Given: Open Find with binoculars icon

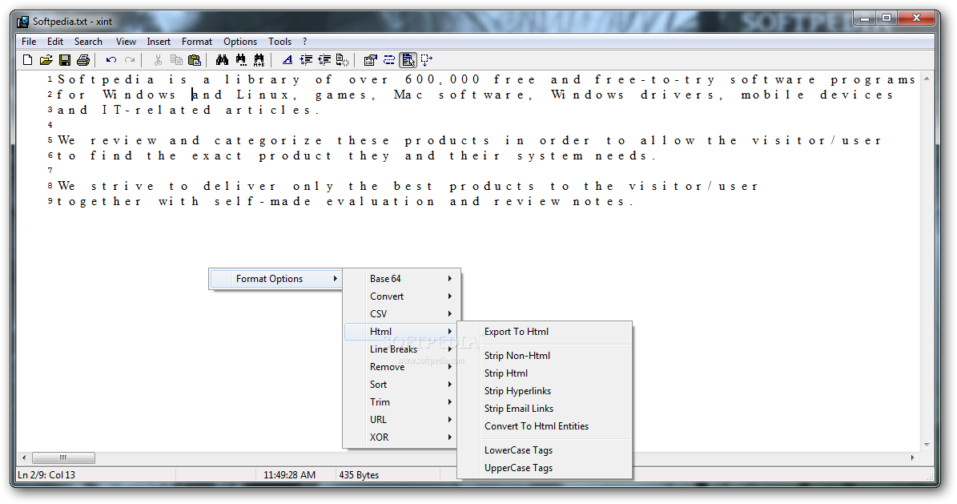Looking at the screenshot, I should point(222,60).
